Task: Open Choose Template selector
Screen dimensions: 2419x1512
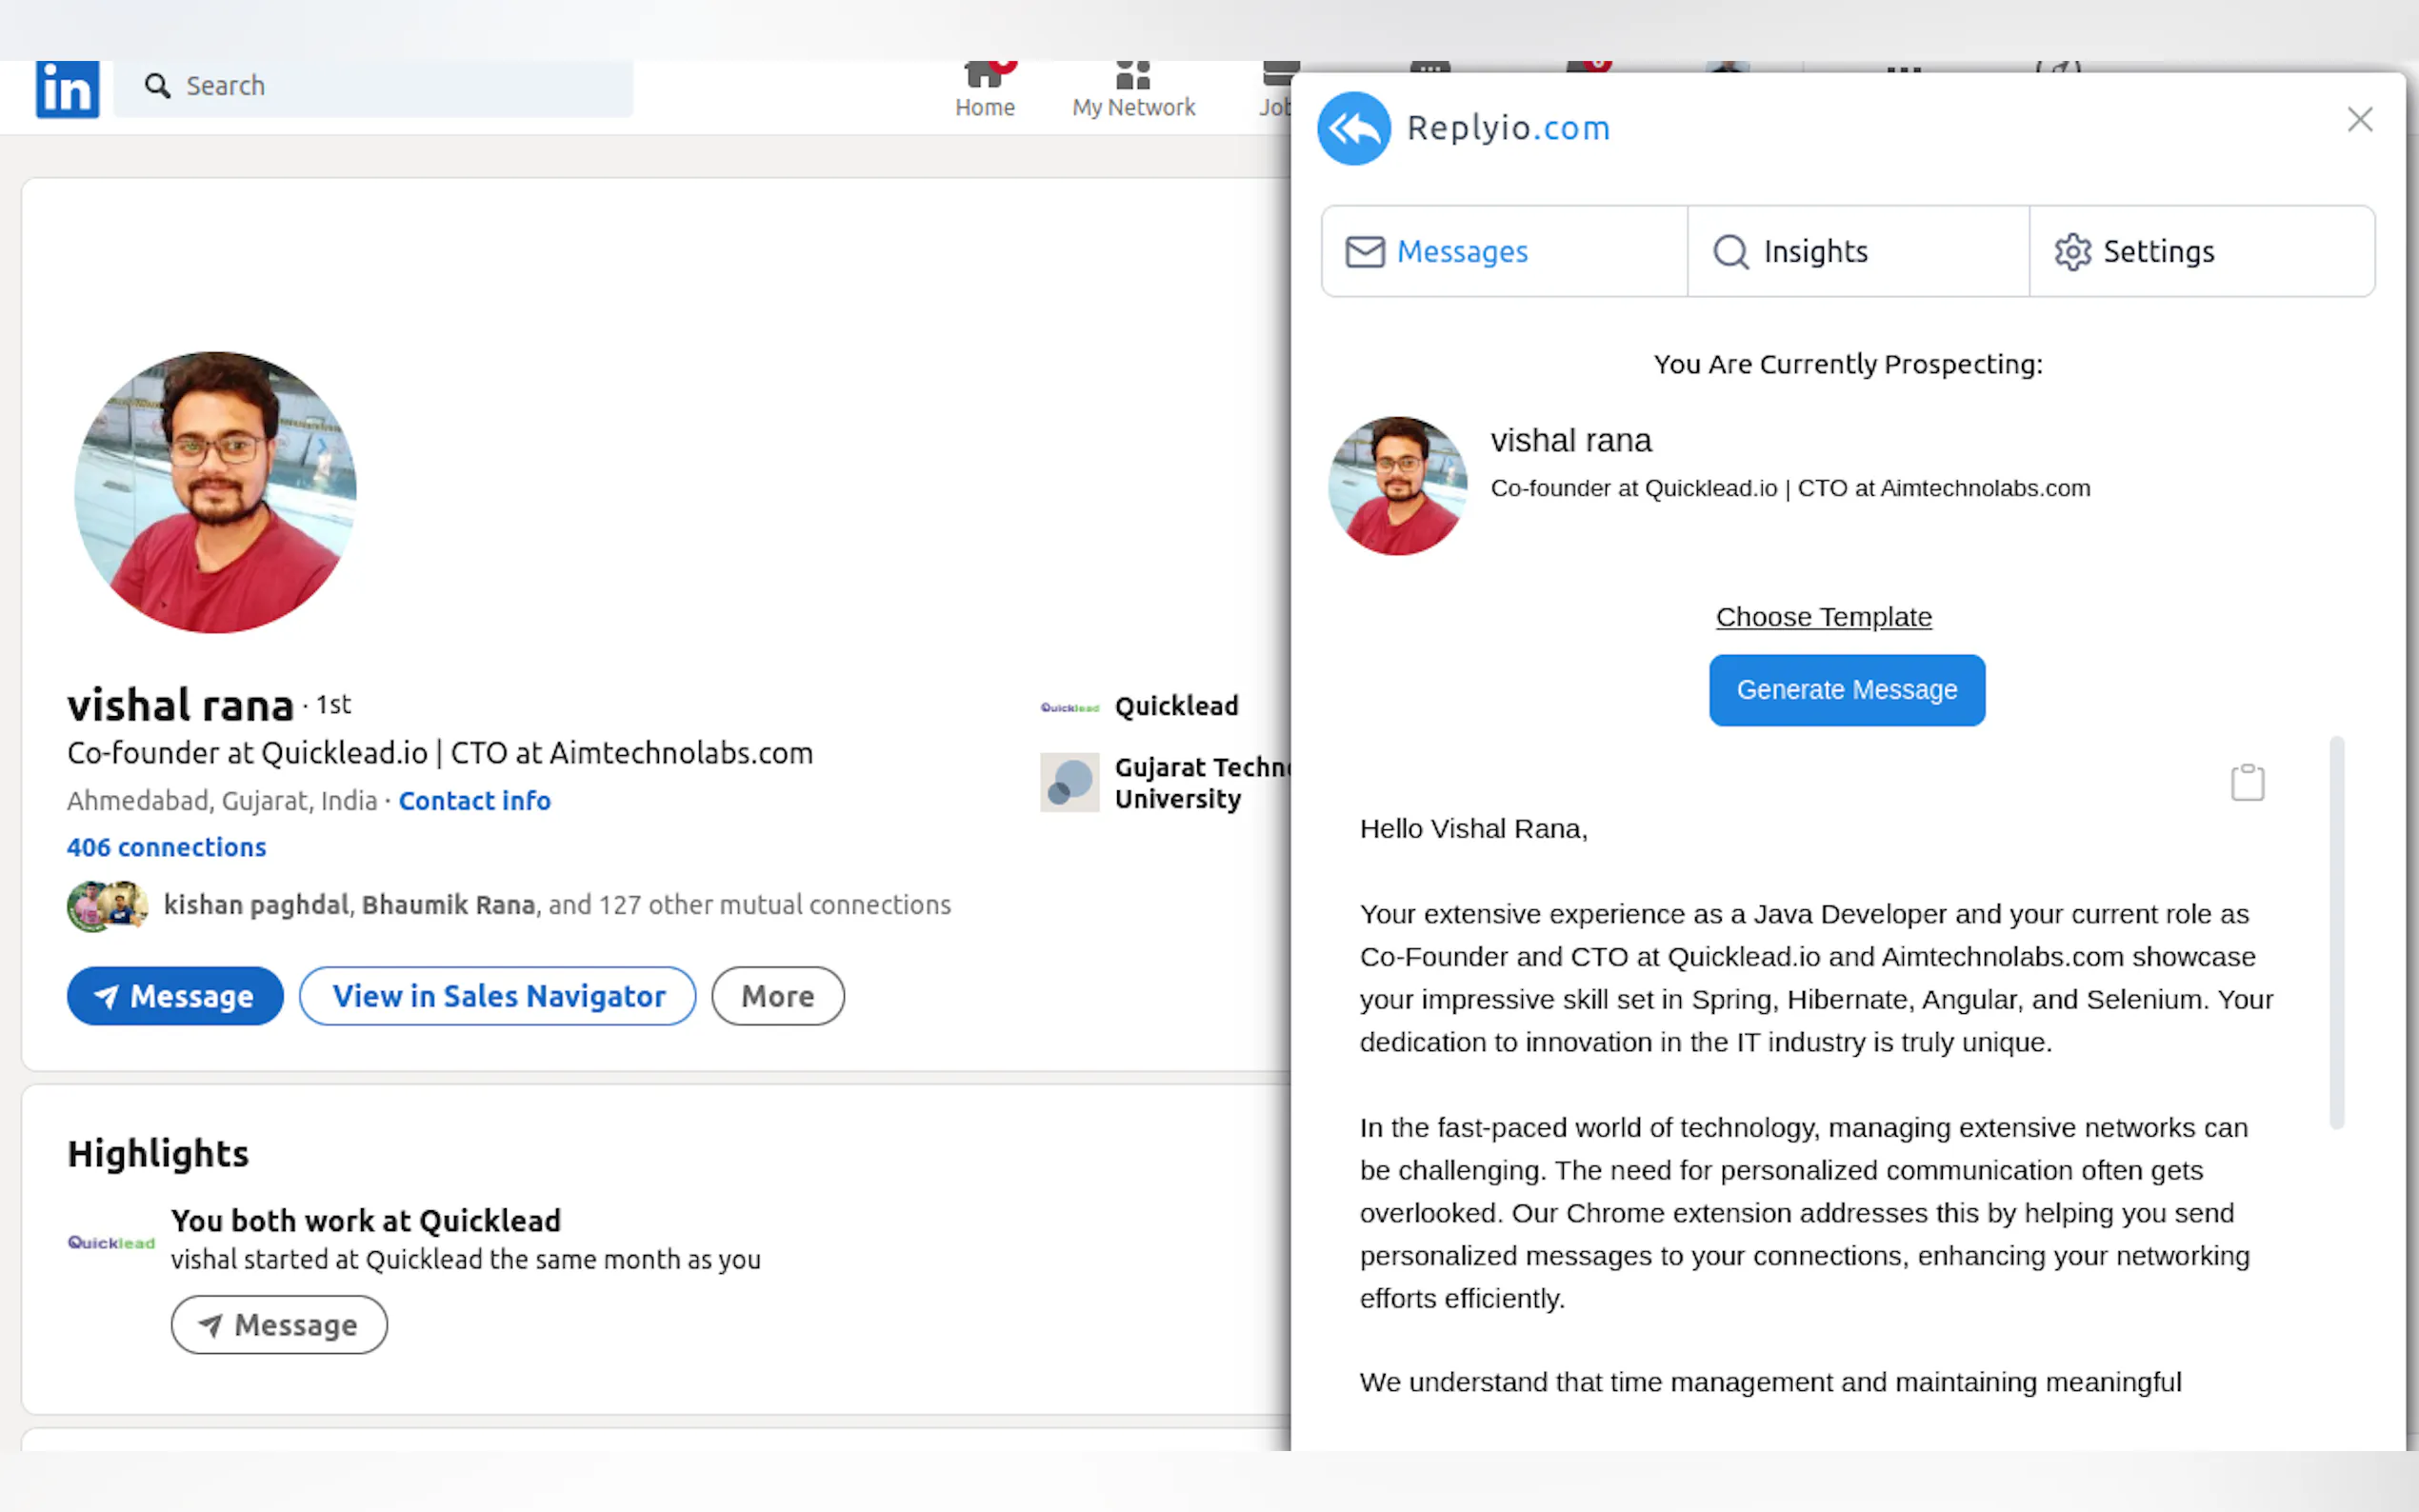Action: click(1823, 617)
